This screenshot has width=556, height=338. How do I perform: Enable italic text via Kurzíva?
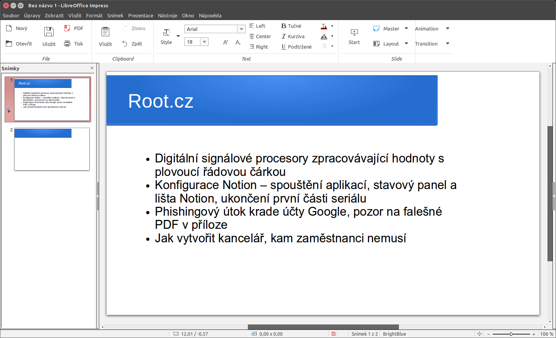293,36
